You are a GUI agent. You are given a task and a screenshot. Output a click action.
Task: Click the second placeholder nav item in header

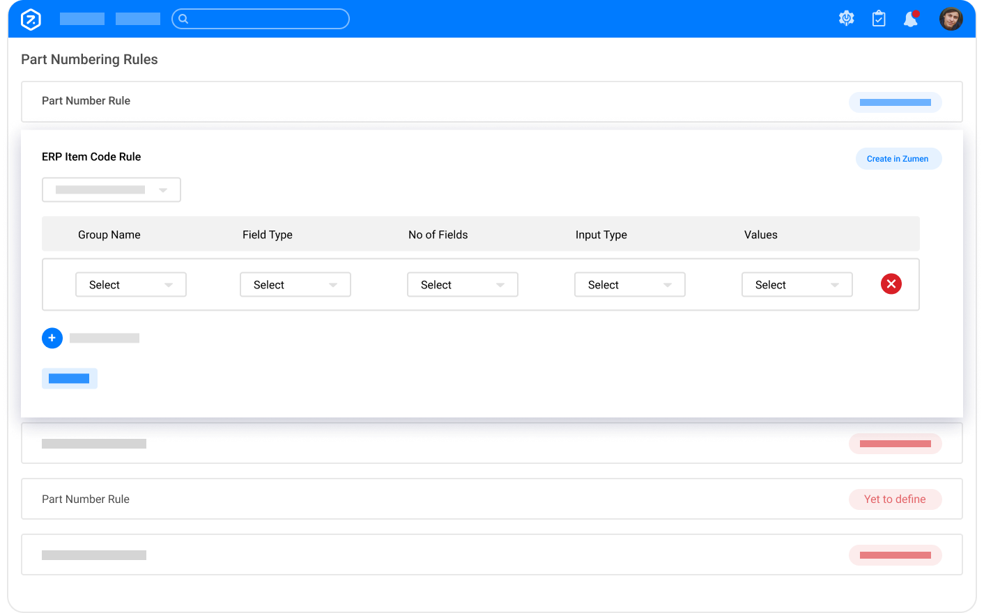click(138, 19)
